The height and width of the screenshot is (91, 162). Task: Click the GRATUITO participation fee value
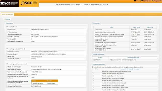(34, 74)
